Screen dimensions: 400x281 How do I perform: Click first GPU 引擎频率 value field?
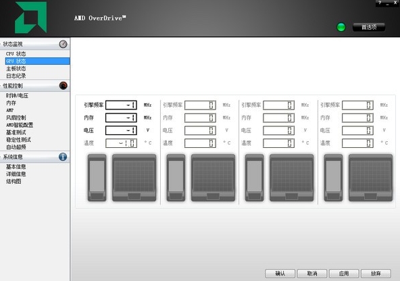coord(121,105)
